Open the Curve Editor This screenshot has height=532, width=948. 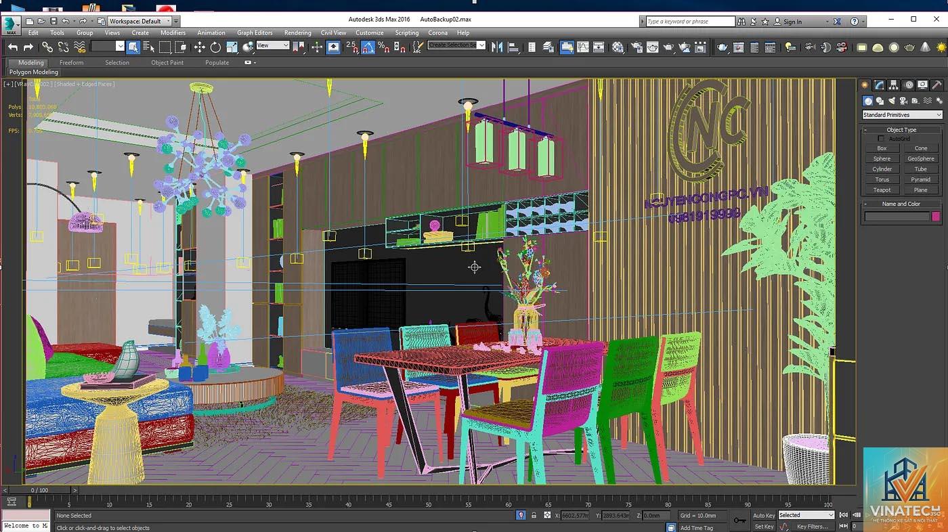click(583, 47)
